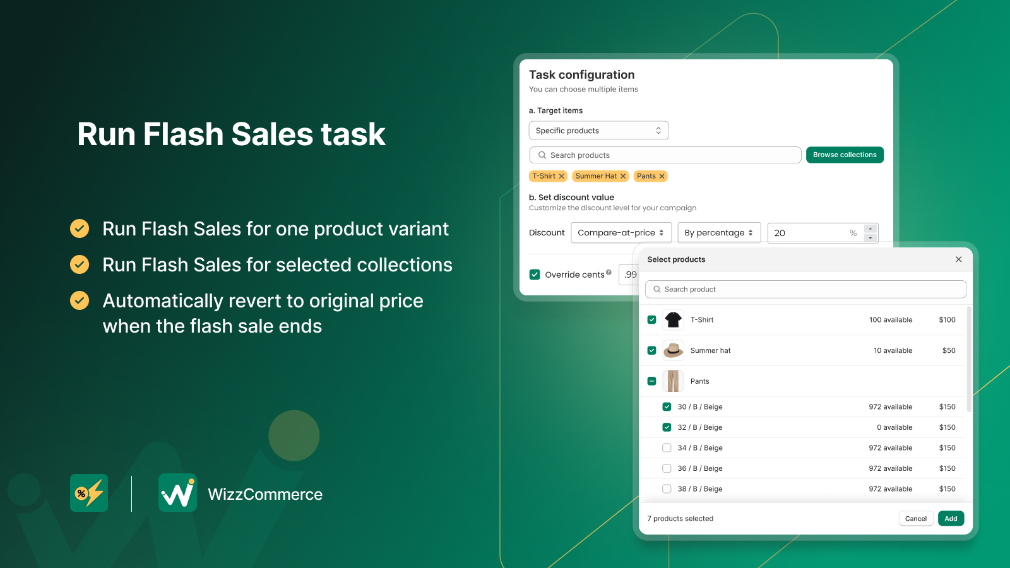The width and height of the screenshot is (1010, 568).
Task: Remove the T-Shirt tag
Action: tap(561, 176)
